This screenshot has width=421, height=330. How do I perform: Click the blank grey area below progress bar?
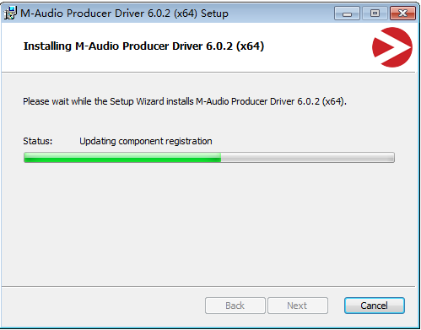coord(208,225)
